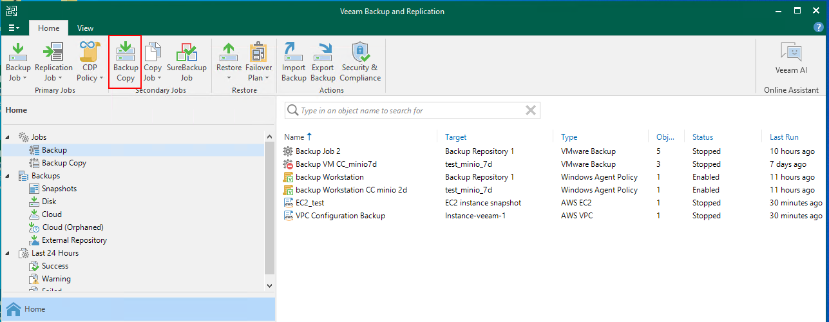
Task: Select Cloud (Orphaned) in the tree
Action: [72, 227]
